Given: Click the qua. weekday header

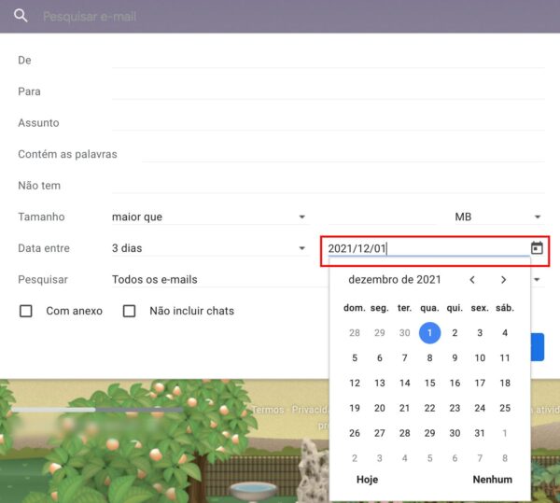Looking at the screenshot, I should [x=429, y=308].
